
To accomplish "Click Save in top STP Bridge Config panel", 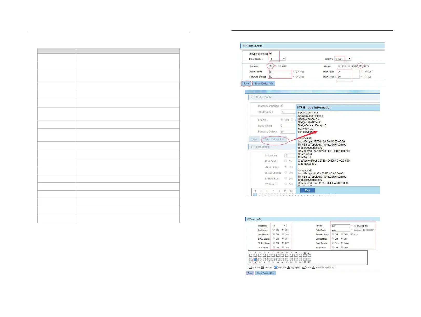I will pos(246,83).
